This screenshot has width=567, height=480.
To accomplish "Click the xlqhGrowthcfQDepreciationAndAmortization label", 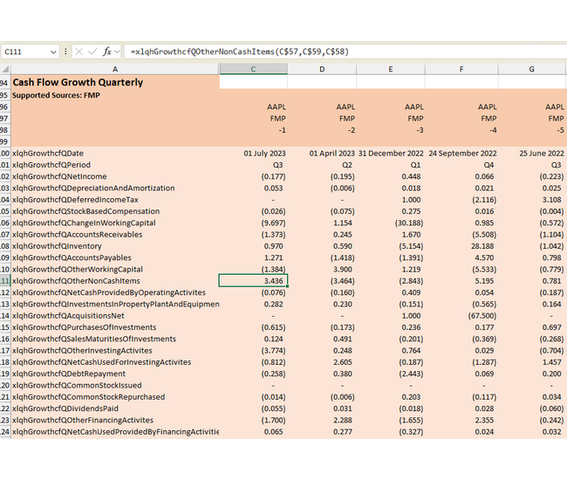I will pyautogui.click(x=93, y=189).
